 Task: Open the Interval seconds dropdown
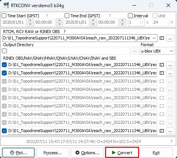(x=141, y=23)
